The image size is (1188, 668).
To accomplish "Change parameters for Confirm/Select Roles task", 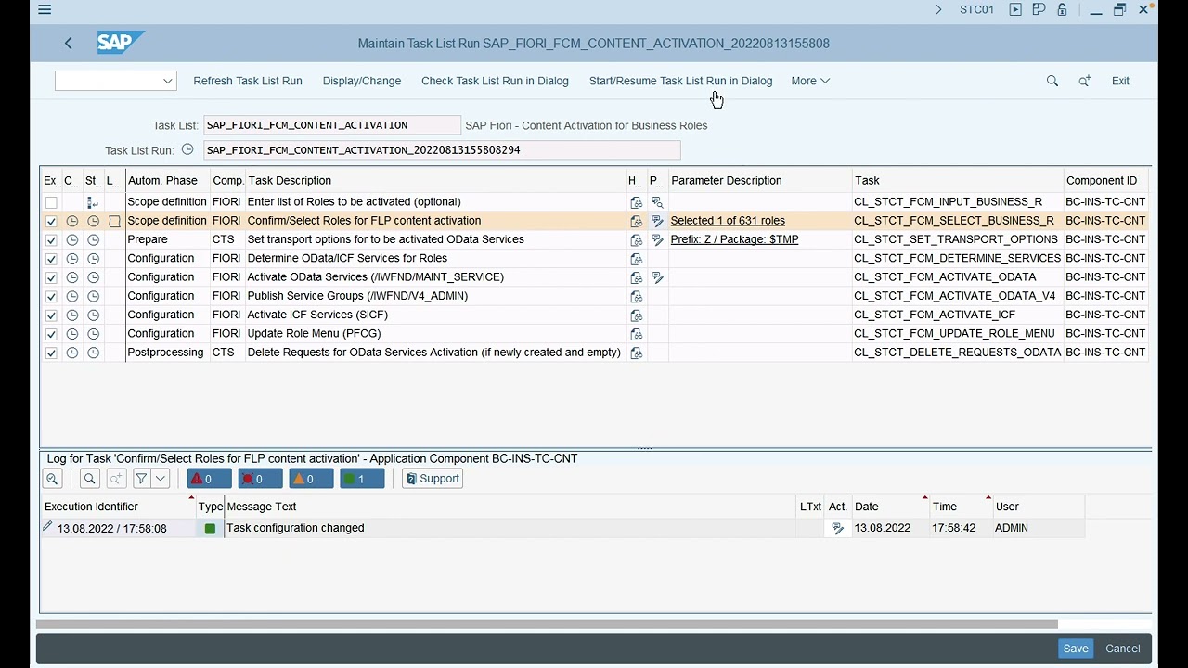I will (x=657, y=221).
